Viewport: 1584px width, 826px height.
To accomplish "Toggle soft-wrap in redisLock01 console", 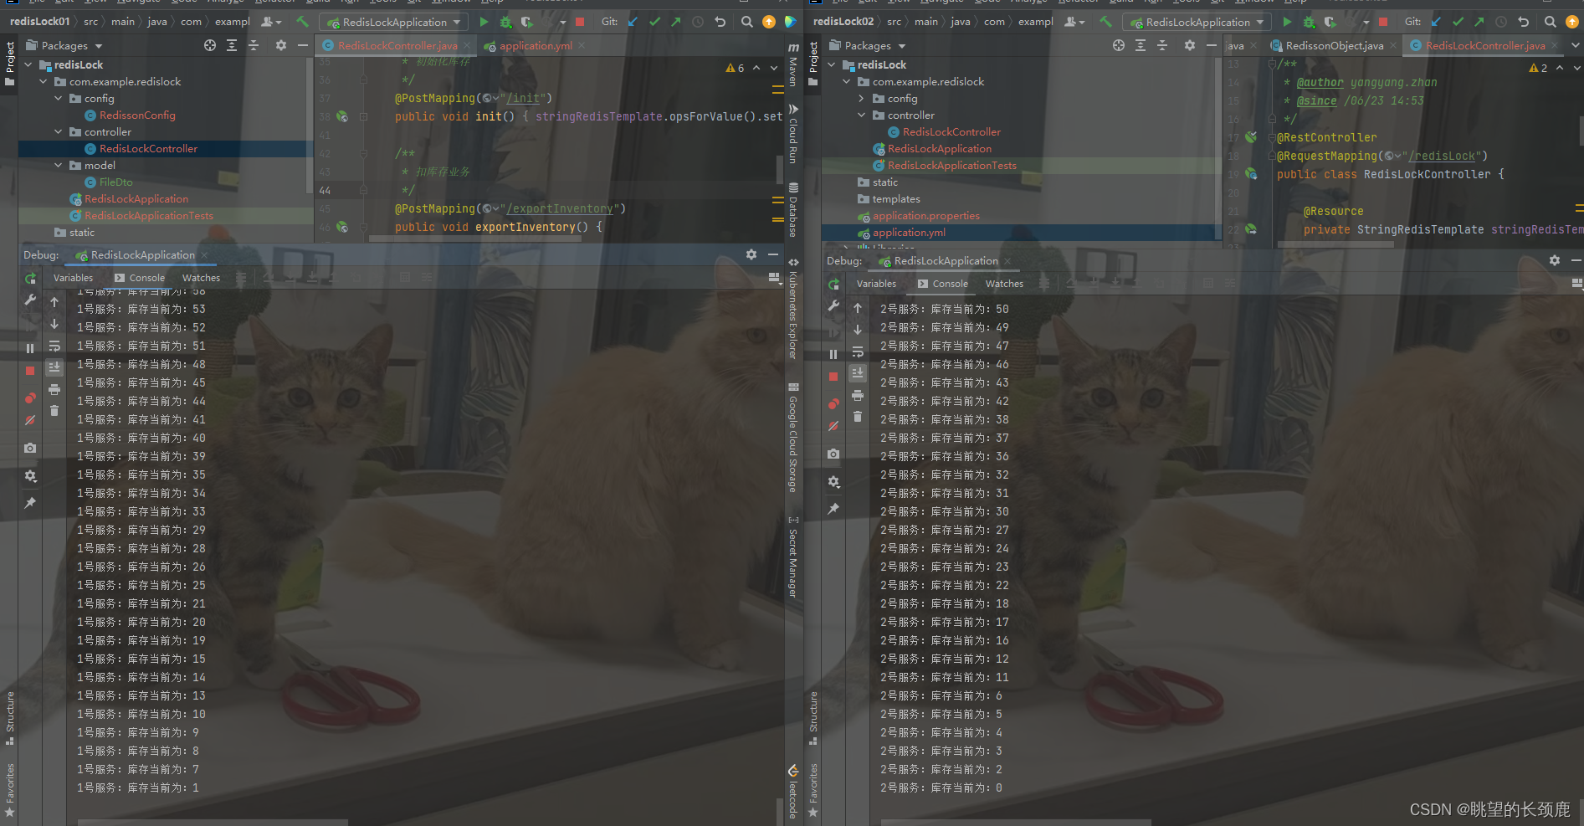I will pos(54,346).
